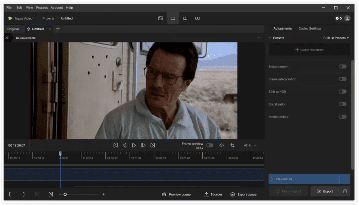Screen dimensions: 359x205
Task: Click the timecode 00:18:26;07 display
Action: point(17,145)
